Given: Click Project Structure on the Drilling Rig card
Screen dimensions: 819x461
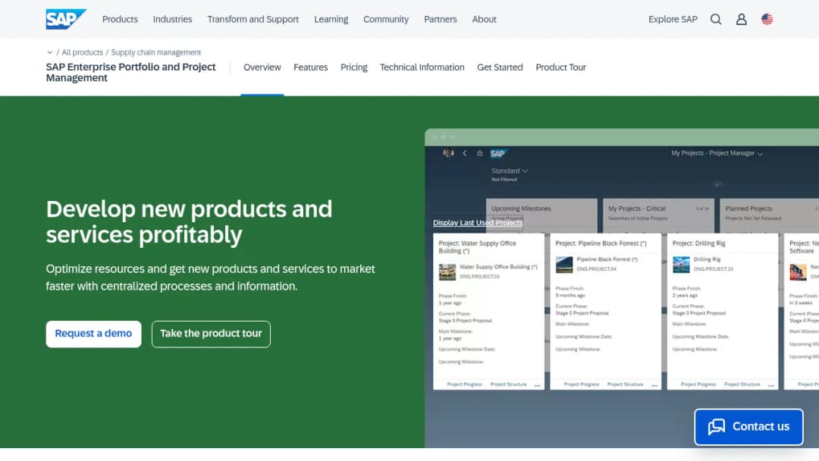Looking at the screenshot, I should 742,384.
